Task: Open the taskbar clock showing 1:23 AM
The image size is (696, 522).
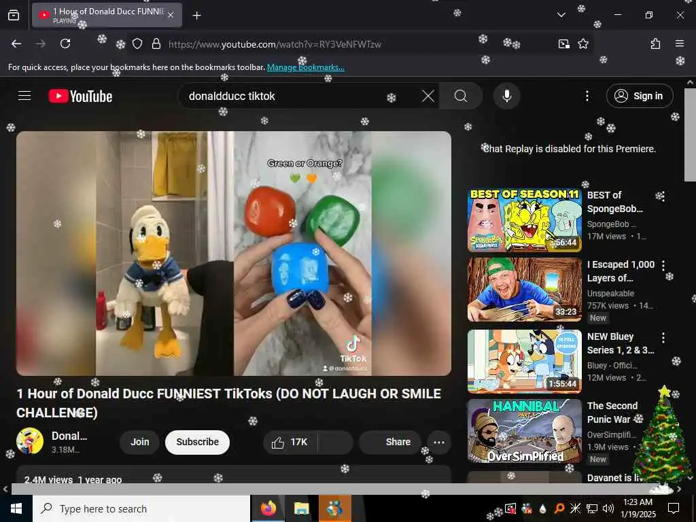Action: point(638,508)
